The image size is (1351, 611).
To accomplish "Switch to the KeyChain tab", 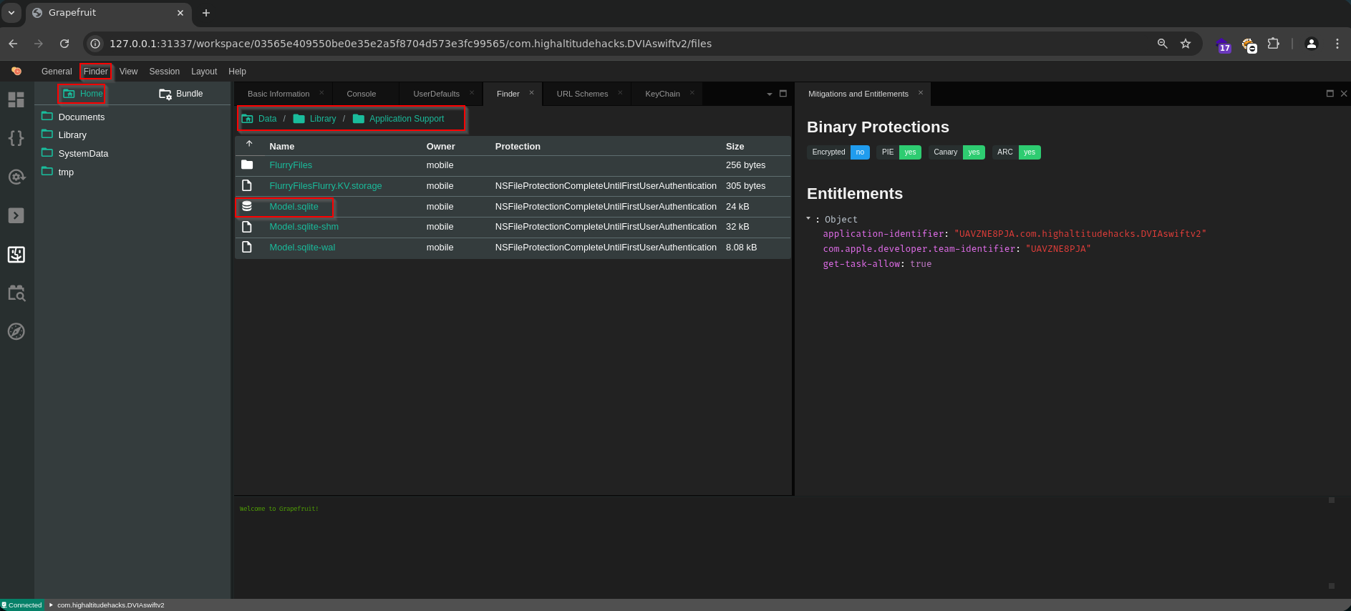I will (x=662, y=94).
